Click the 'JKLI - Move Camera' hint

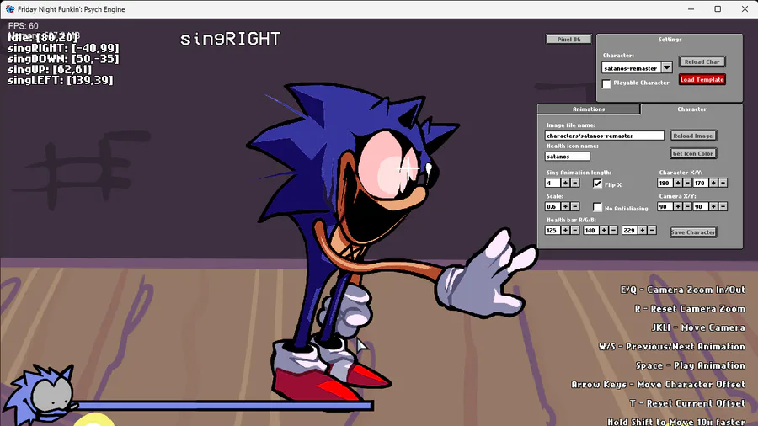698,327
